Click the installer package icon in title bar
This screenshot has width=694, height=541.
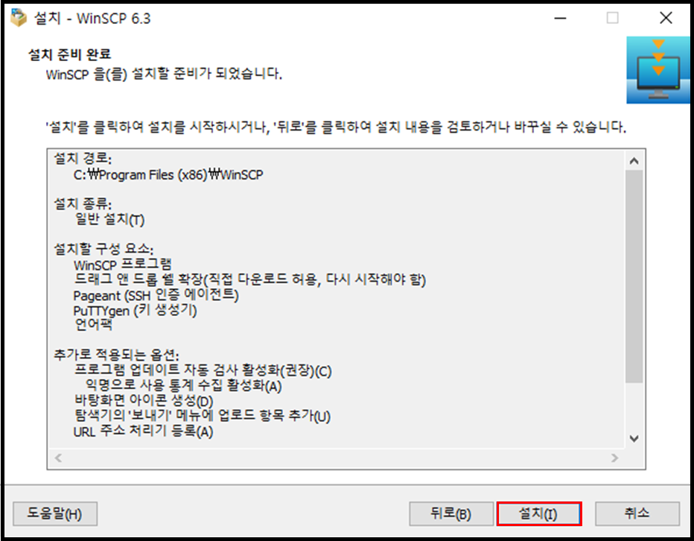(18, 18)
